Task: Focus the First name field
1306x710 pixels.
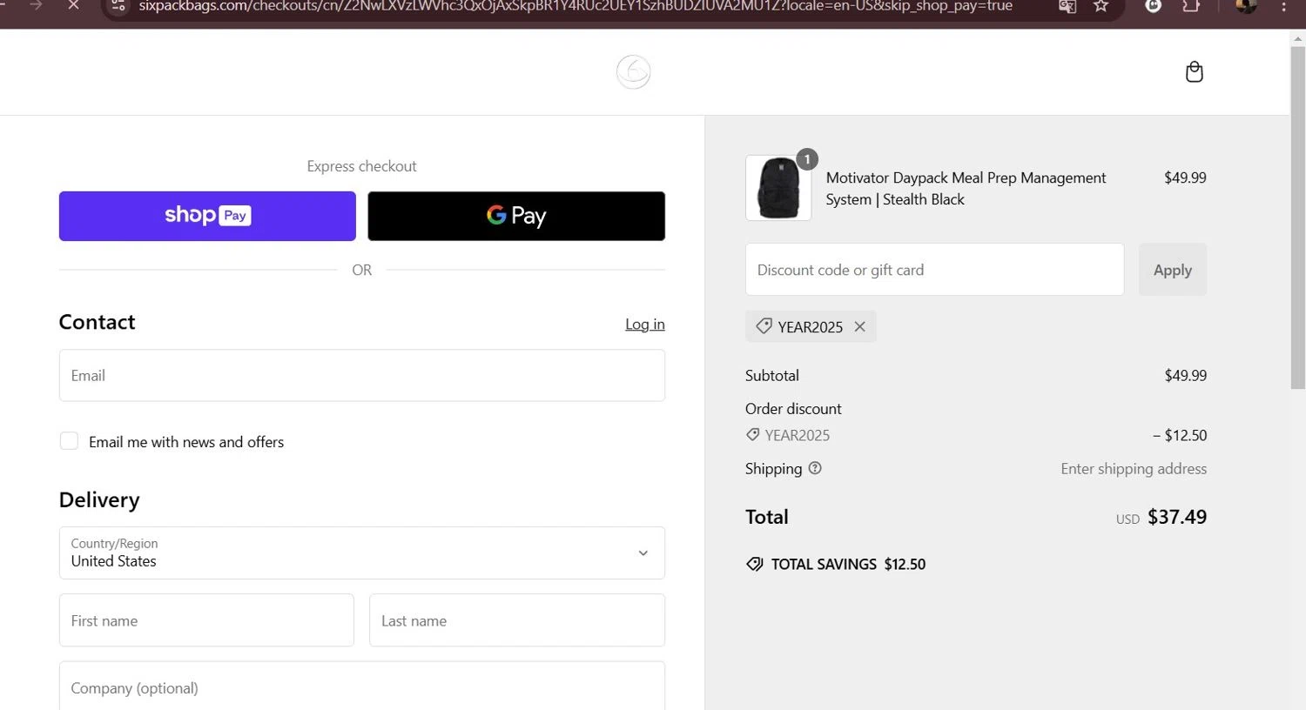Action: 206,620
